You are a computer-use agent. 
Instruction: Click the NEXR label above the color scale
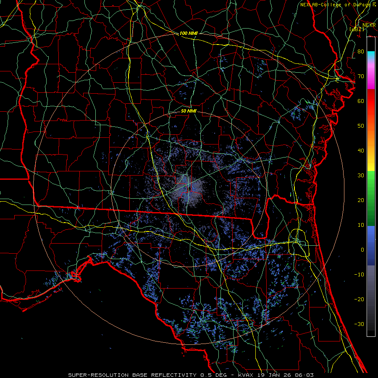coord(369,25)
